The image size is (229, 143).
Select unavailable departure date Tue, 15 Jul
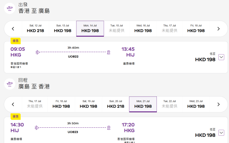pos(116,29)
